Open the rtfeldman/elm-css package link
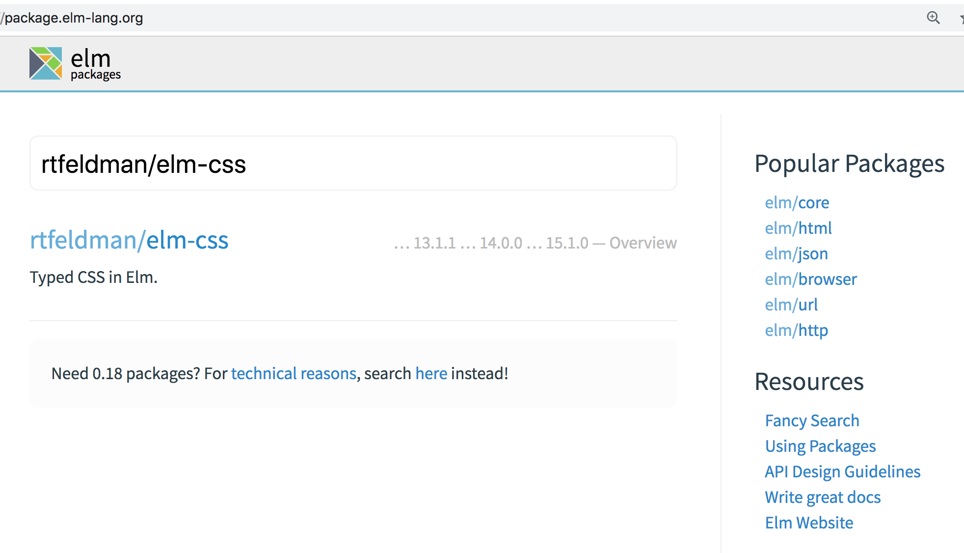Screen dimensions: 964x553 tap(129, 240)
